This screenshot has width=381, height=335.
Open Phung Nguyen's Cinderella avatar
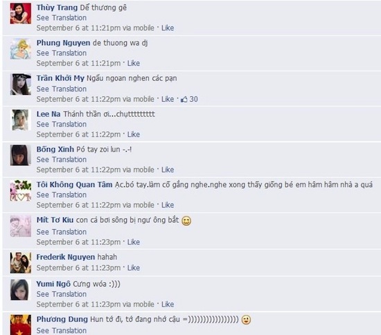(21, 48)
